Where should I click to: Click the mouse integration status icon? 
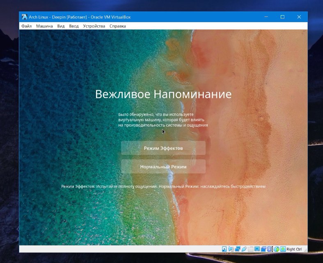point(277,249)
